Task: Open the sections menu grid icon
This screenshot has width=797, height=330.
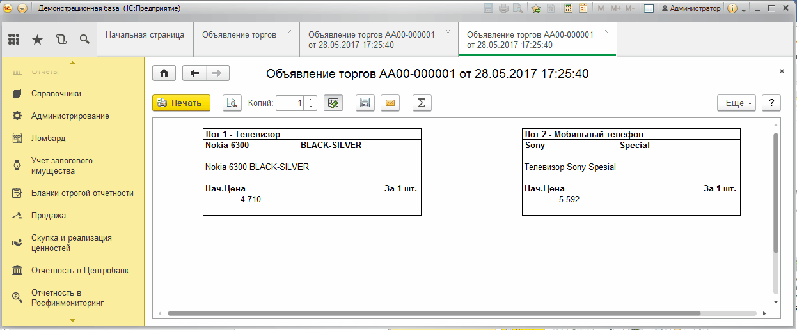Action: pyautogui.click(x=14, y=40)
